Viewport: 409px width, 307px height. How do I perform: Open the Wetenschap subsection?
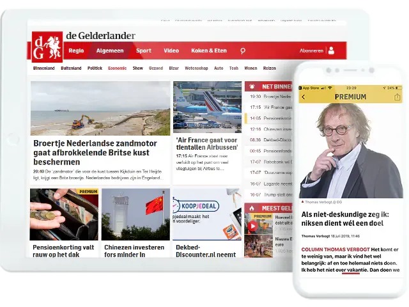pos(196,68)
